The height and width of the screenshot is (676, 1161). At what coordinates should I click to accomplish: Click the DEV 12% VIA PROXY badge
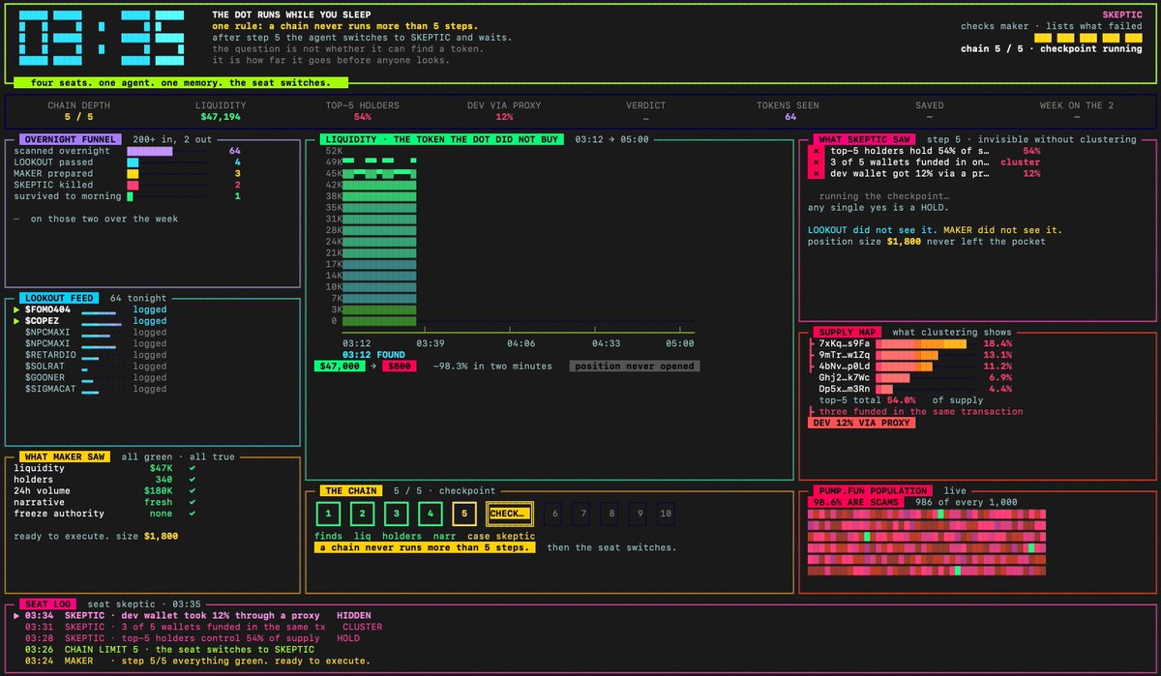[x=862, y=423]
